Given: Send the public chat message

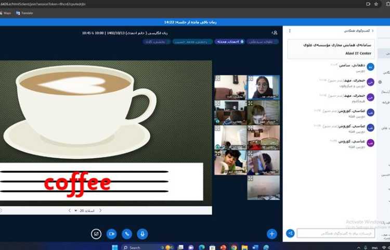Looking at the screenshot, I should pos(290,233).
